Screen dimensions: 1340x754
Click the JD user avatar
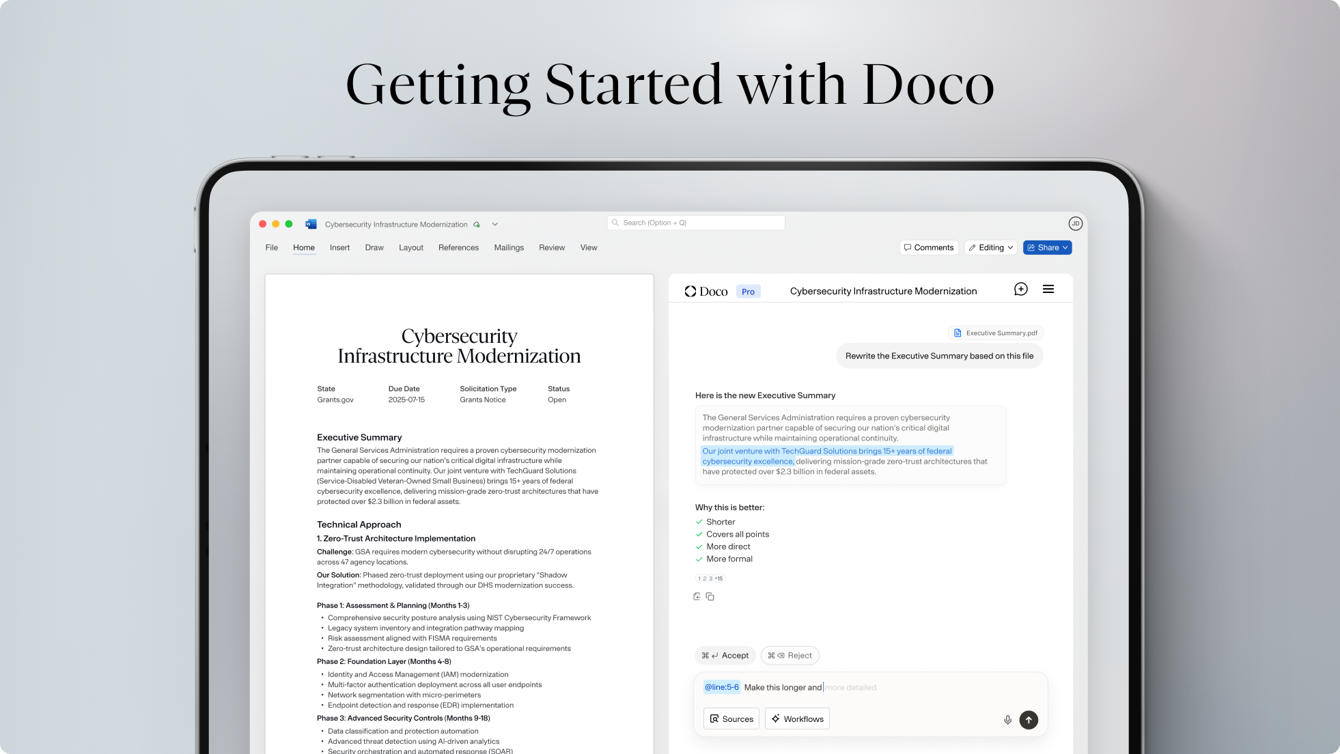point(1075,223)
